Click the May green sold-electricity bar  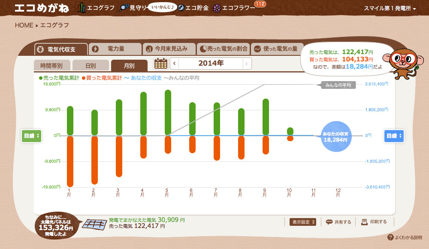coord(168,112)
